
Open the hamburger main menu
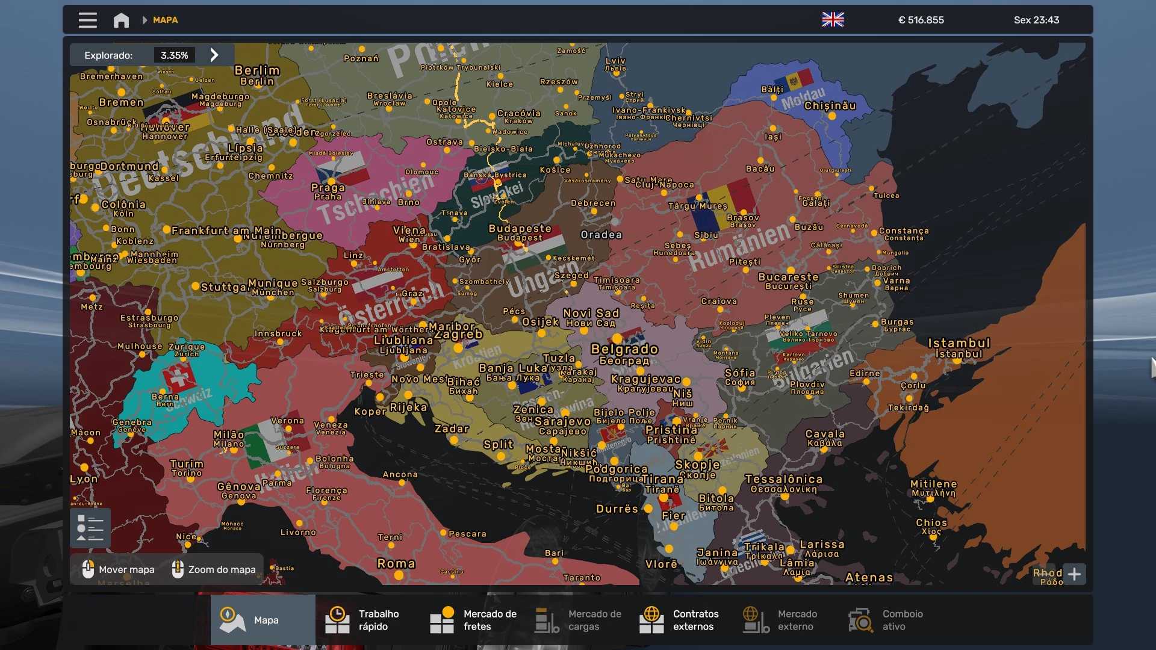87,20
